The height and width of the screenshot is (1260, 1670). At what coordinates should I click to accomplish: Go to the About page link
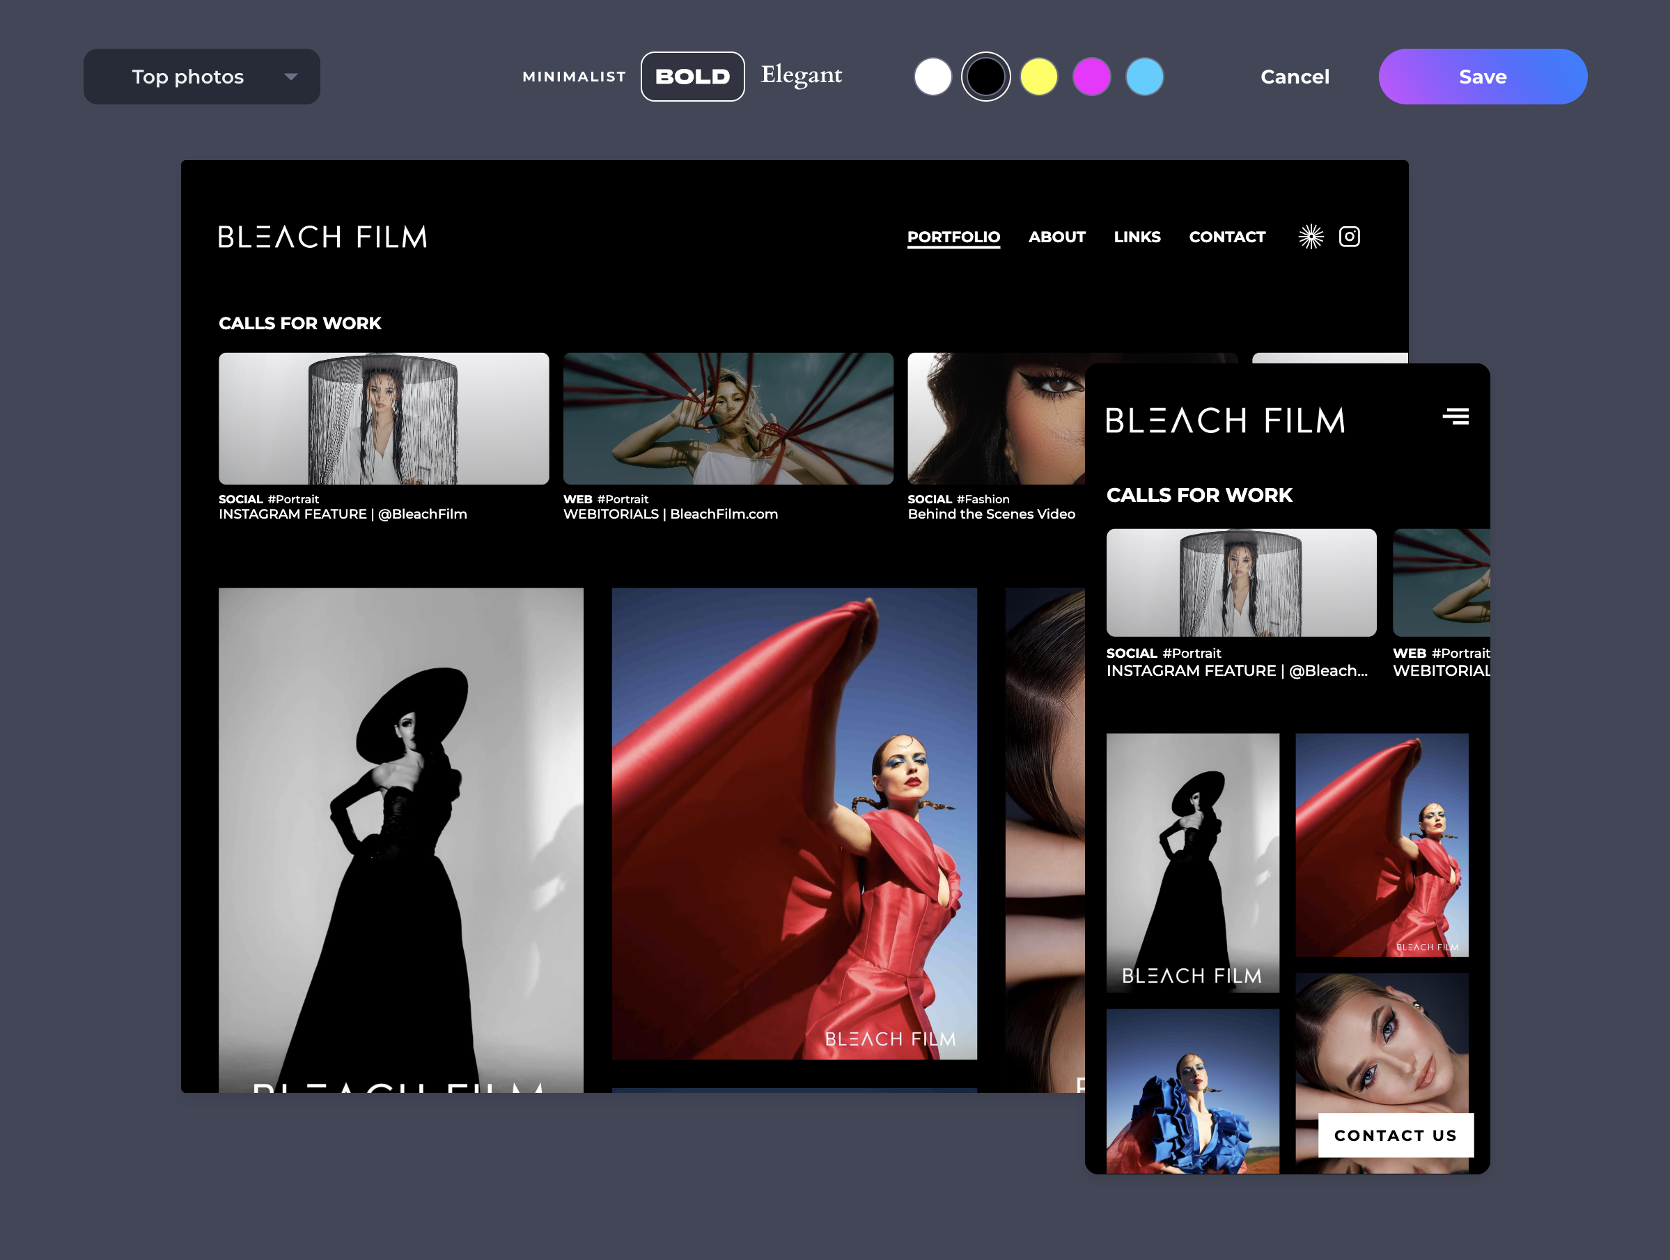click(x=1056, y=237)
